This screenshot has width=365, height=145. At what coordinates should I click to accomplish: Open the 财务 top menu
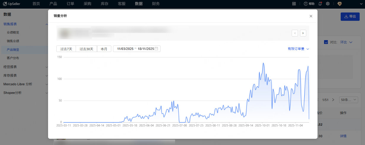tap(156, 4)
